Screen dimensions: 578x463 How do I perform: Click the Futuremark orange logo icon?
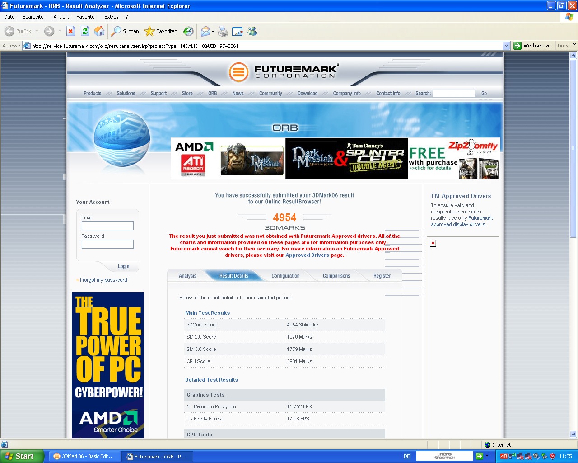click(238, 72)
